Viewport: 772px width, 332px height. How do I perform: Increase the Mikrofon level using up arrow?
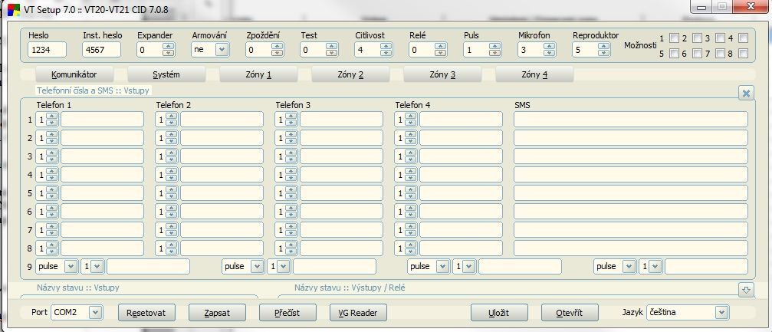[x=550, y=47]
